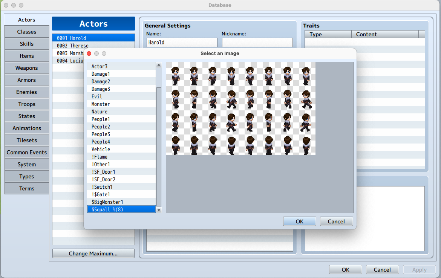Choose !SF_Door2 in the list
The height and width of the screenshot is (278, 441).
(x=121, y=179)
